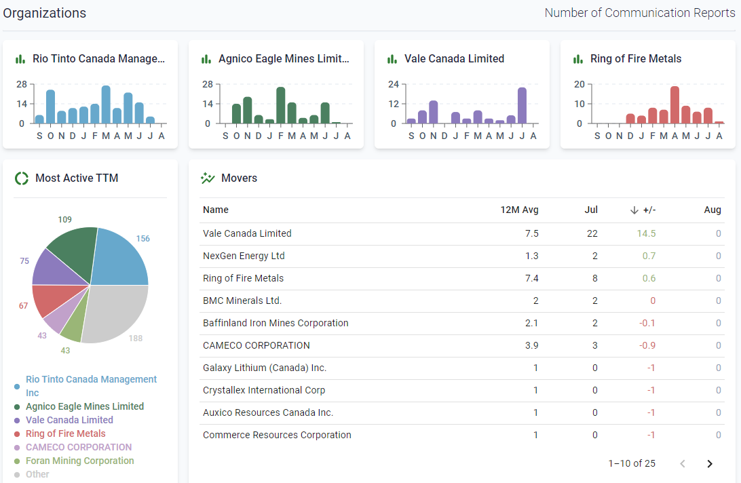Click Commerce Resources Corporation row name

tap(277, 435)
